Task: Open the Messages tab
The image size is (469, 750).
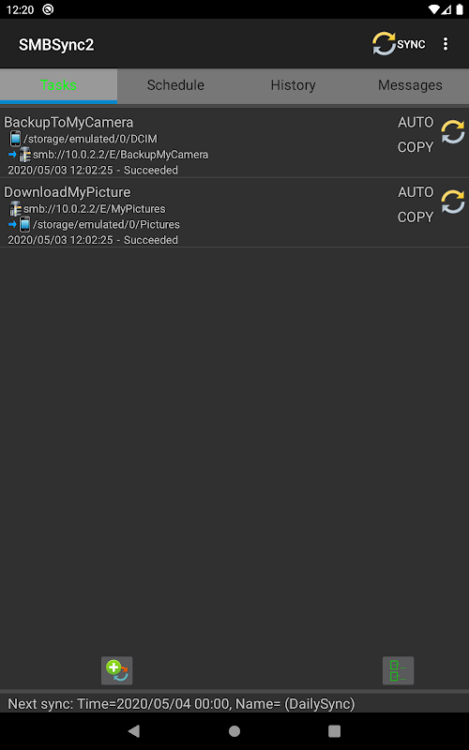Action: (x=410, y=85)
